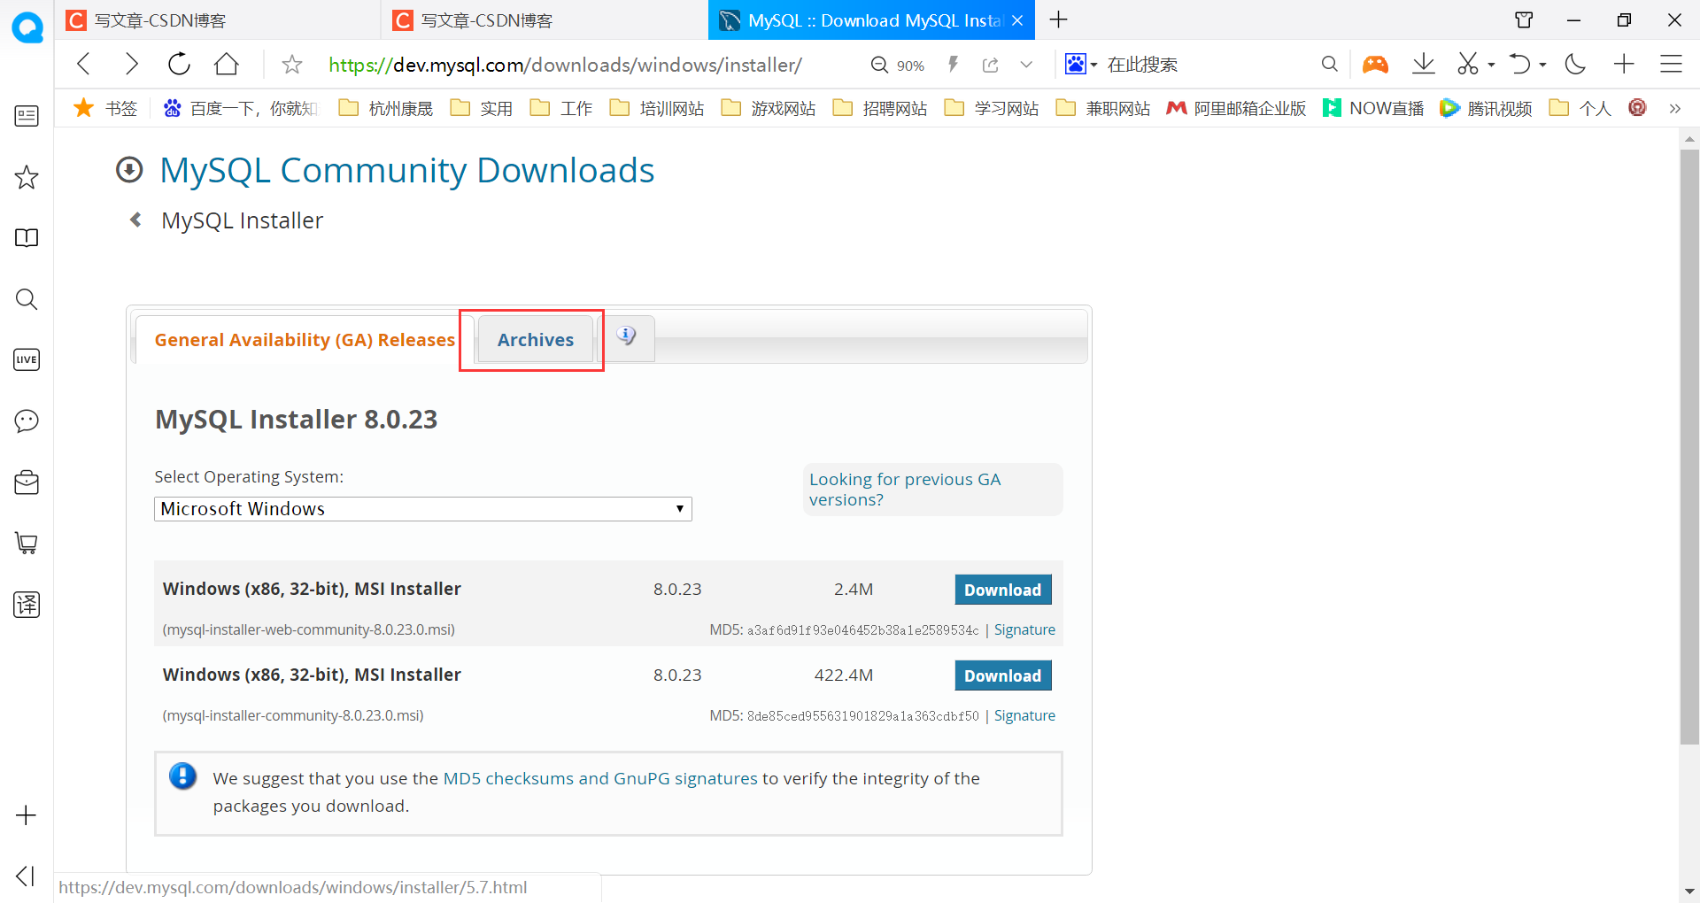Open the 杭州康晟 bookmark folder

pos(386,108)
